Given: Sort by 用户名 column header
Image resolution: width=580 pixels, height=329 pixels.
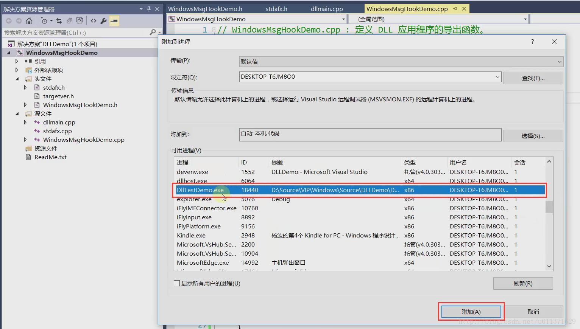Looking at the screenshot, I should pos(479,162).
